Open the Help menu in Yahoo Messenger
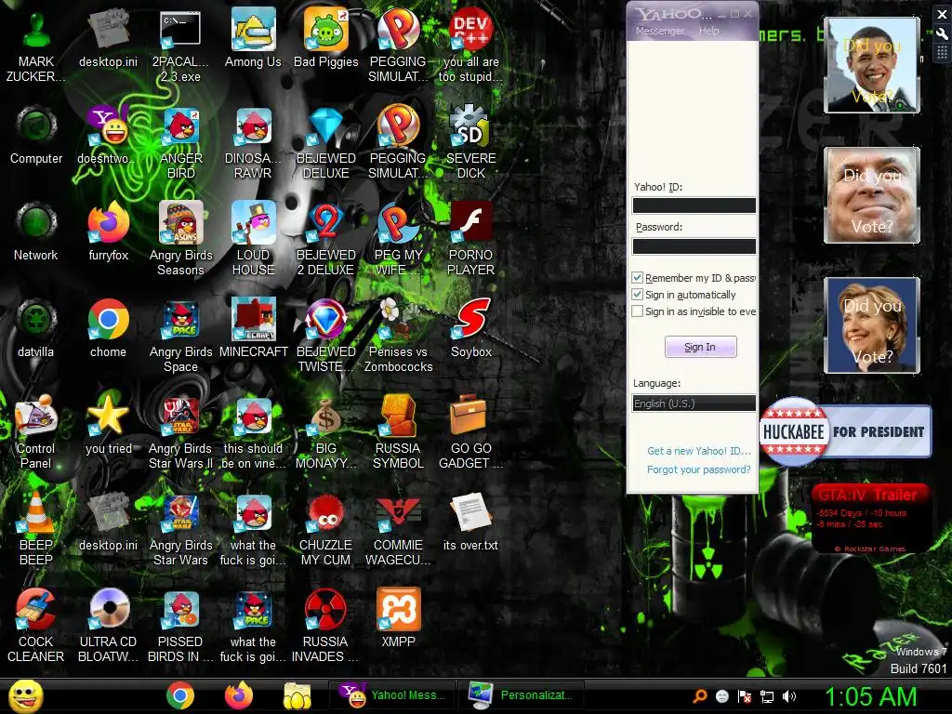The image size is (952, 714). pos(709,31)
